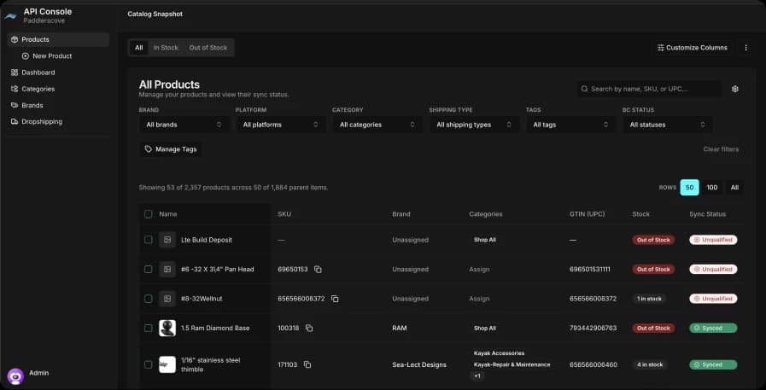This screenshot has width=766, height=390.
Task: Click the Manage Tags button
Action: tap(171, 149)
